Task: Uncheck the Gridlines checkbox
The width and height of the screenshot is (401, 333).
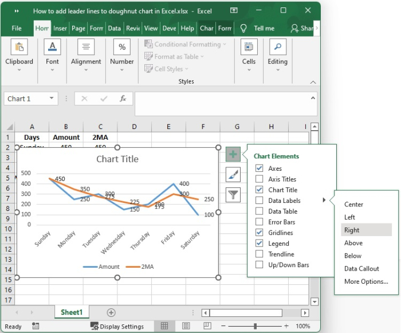Action: (x=259, y=232)
